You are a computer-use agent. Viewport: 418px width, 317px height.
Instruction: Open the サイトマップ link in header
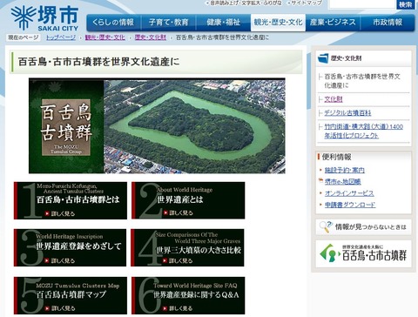307,3
